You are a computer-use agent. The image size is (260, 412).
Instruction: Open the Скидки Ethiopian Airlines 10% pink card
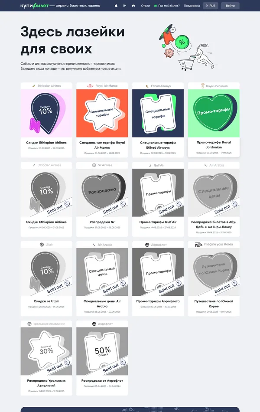[x=46, y=120]
